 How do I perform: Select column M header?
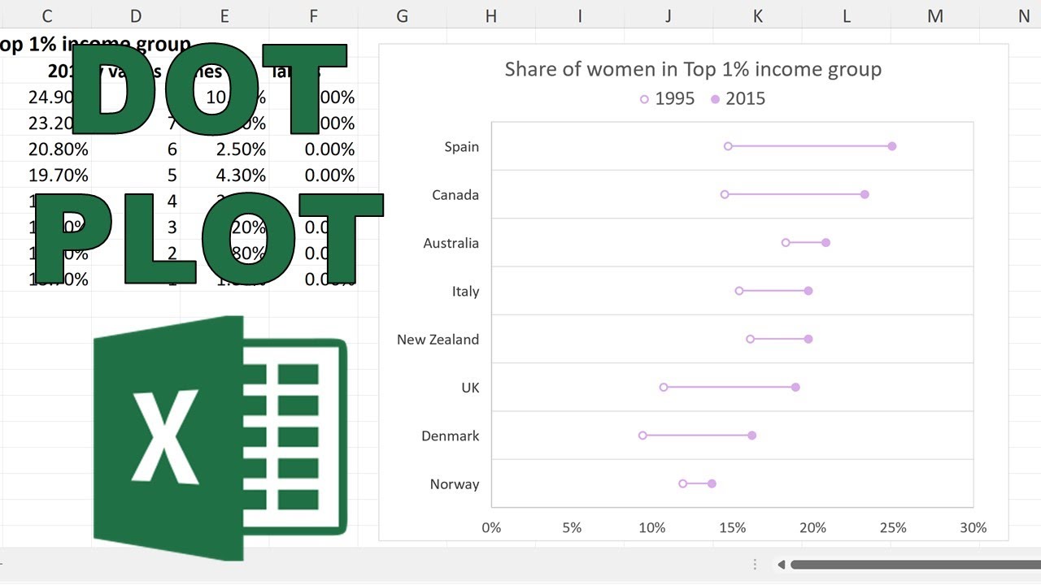pos(935,15)
